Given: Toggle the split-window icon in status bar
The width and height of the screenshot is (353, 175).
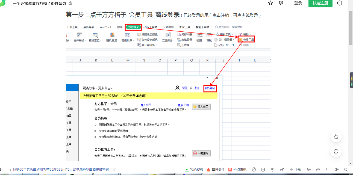Looking at the screenshot, I should (x=327, y=170).
